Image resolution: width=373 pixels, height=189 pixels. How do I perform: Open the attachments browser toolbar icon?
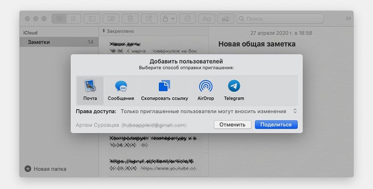(111, 19)
